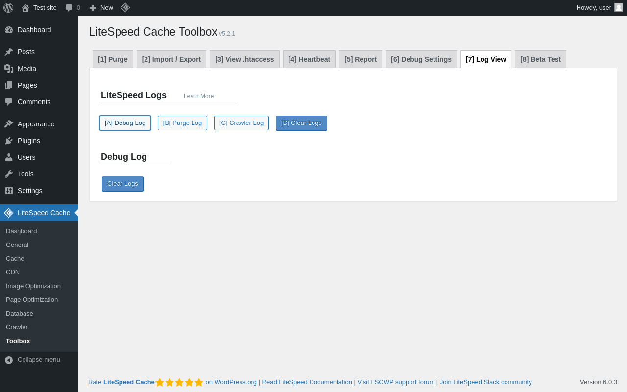This screenshot has width=627, height=392.
Task: Open the [2] Import / Export tab
Action: (x=171, y=59)
